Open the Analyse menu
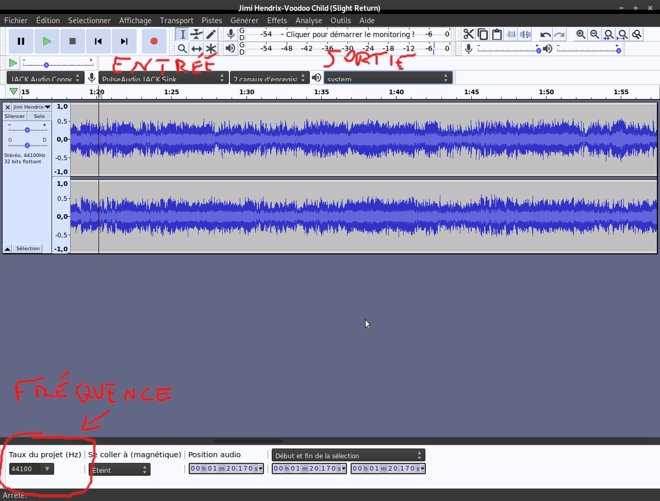Viewport: 660px width, 501px height. tap(309, 21)
